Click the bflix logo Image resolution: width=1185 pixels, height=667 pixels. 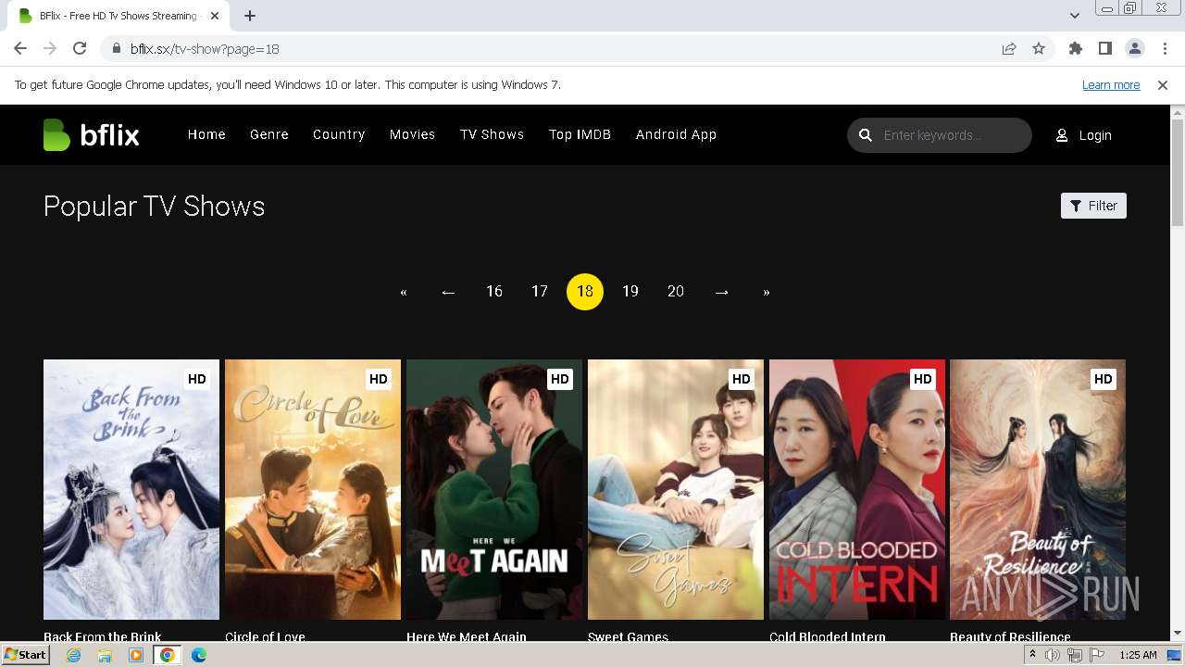tap(91, 135)
